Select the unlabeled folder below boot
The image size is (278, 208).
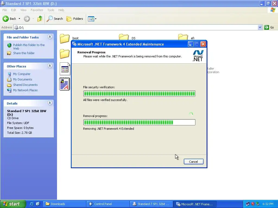[x=65, y=54]
